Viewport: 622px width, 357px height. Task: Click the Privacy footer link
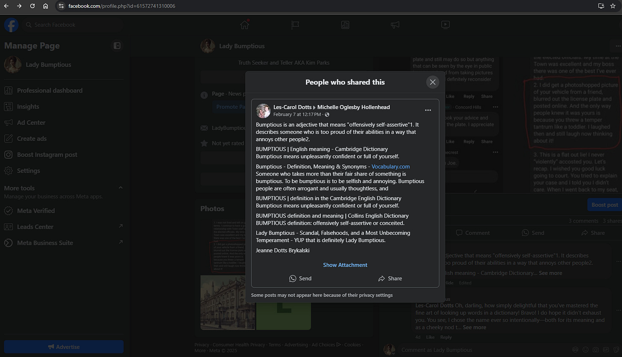coord(202,345)
